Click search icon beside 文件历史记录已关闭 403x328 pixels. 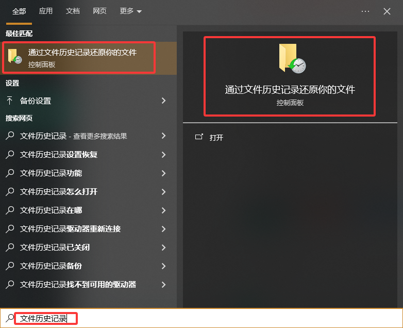click(x=10, y=247)
